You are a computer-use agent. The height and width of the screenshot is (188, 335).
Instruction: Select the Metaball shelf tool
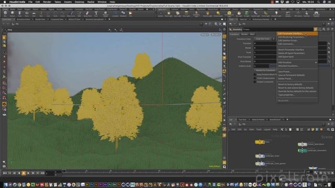tap(123, 14)
